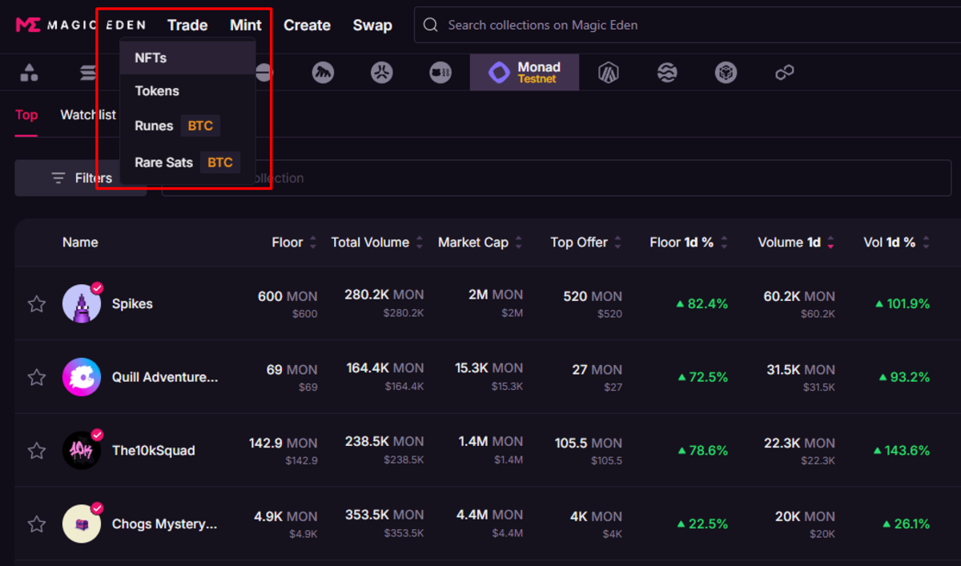Click Quill Adventure total volume 164.4K MON
This screenshot has width=961, height=566.
coord(385,368)
